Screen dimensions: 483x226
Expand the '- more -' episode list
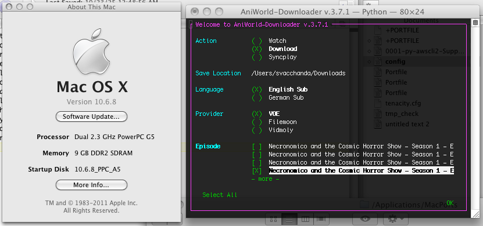tap(266, 178)
